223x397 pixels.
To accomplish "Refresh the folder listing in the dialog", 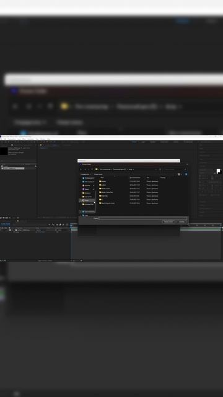I will [160, 169].
